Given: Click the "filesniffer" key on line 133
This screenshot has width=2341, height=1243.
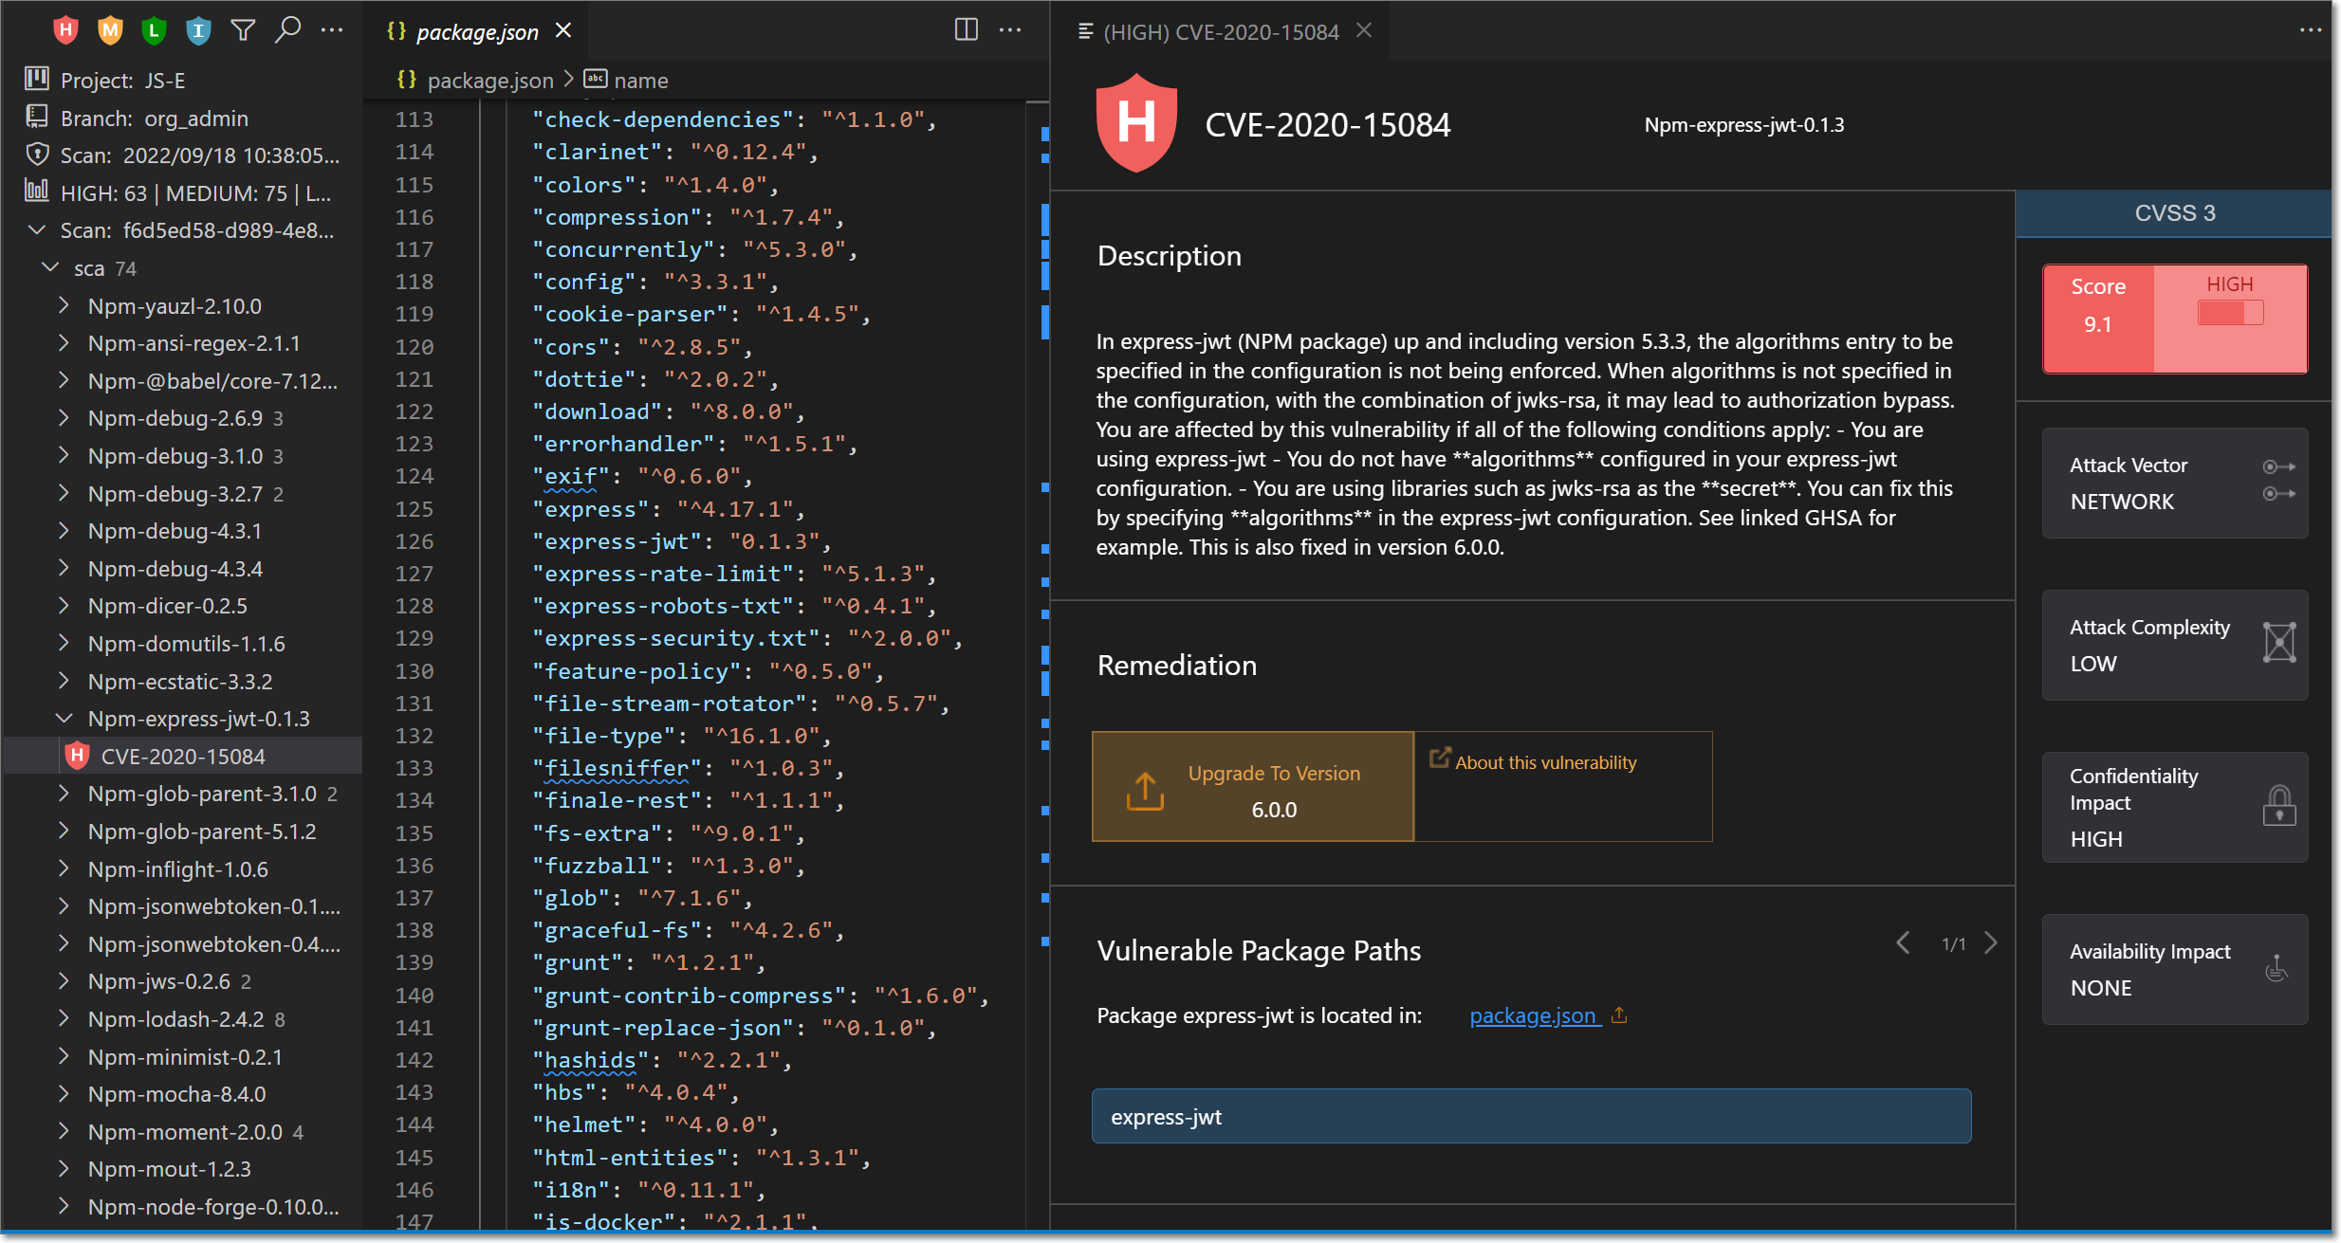Looking at the screenshot, I should [617, 768].
